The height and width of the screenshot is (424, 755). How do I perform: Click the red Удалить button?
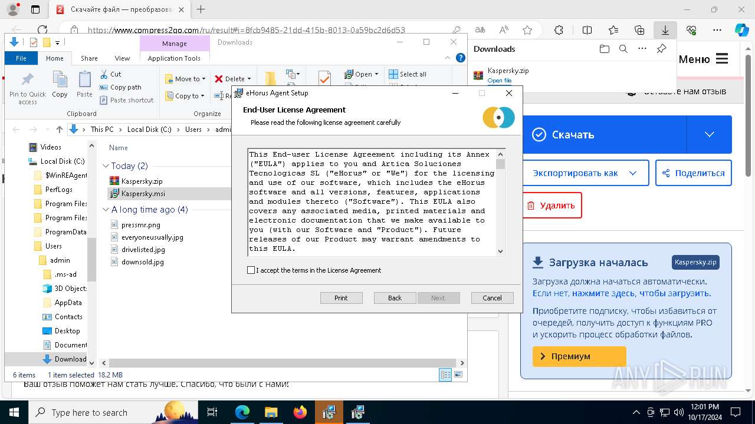pos(552,206)
